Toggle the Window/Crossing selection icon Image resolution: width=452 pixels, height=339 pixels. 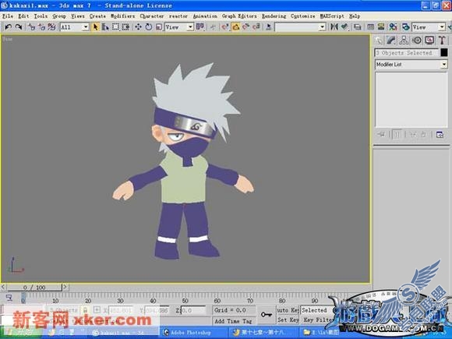125,27
